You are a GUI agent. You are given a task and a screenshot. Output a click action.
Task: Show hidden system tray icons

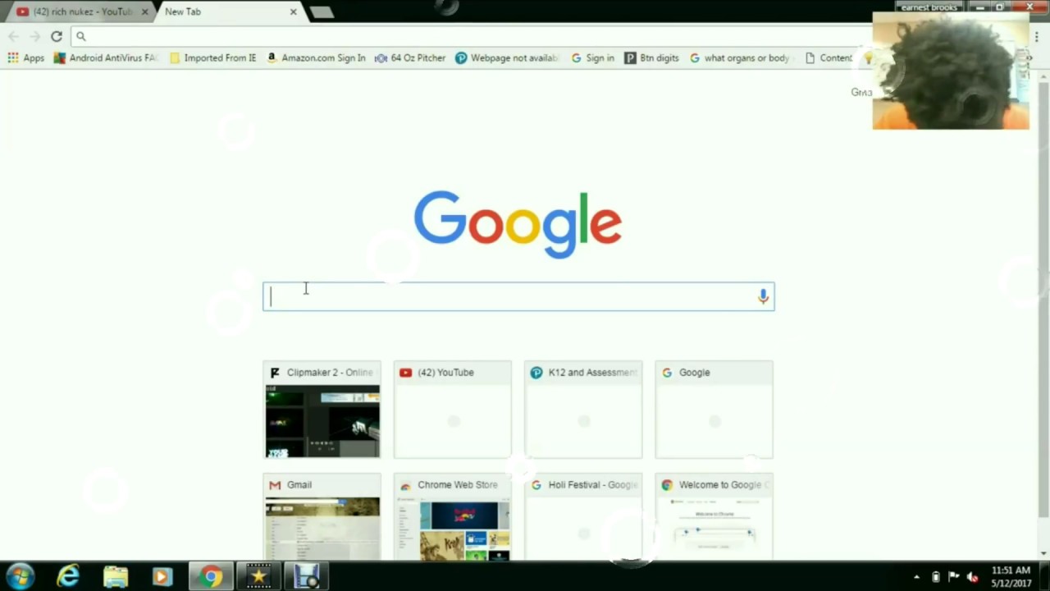917,577
